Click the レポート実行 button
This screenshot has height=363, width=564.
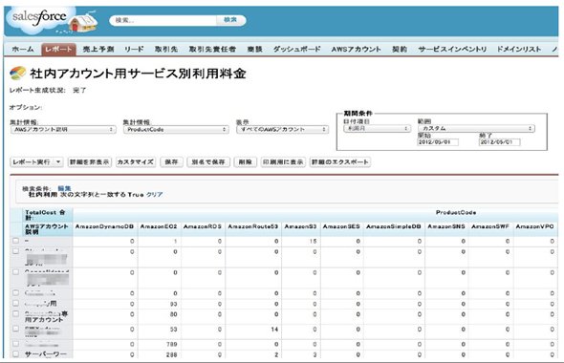[x=32, y=162]
